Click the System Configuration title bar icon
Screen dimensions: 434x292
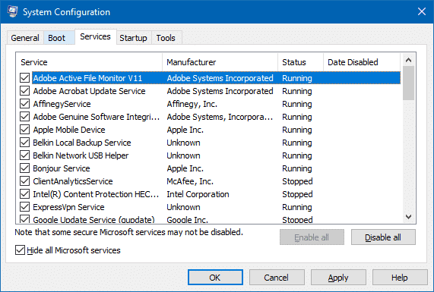12,11
